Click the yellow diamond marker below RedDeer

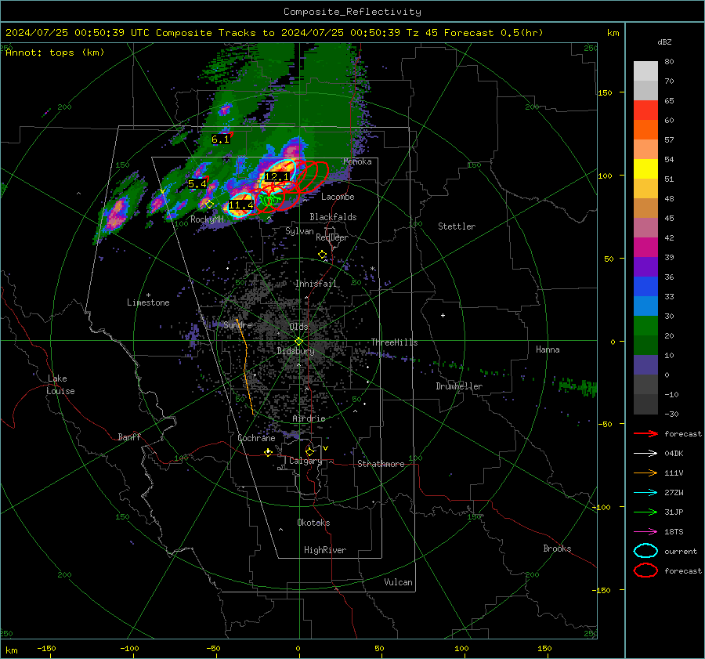(322, 255)
